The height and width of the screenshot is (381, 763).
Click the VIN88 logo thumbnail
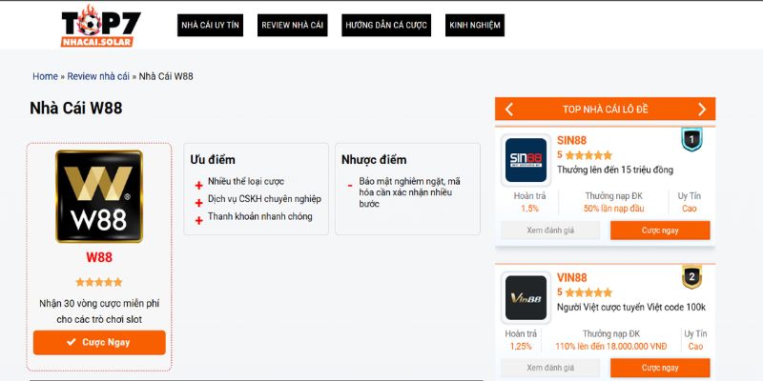[x=526, y=298]
